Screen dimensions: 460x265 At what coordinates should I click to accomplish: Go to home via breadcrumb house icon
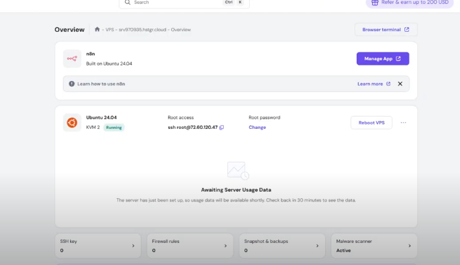(97, 29)
